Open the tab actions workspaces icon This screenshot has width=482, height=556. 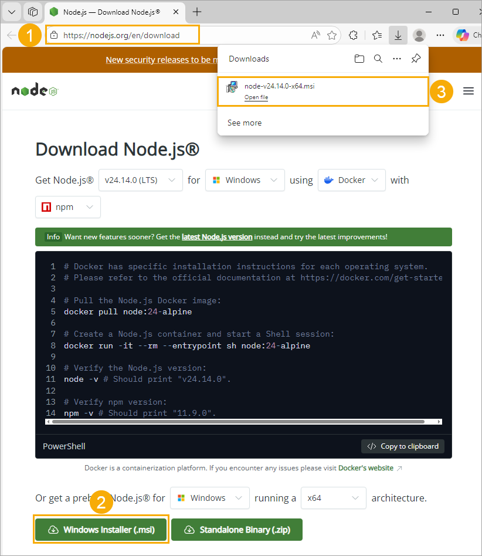tap(33, 12)
